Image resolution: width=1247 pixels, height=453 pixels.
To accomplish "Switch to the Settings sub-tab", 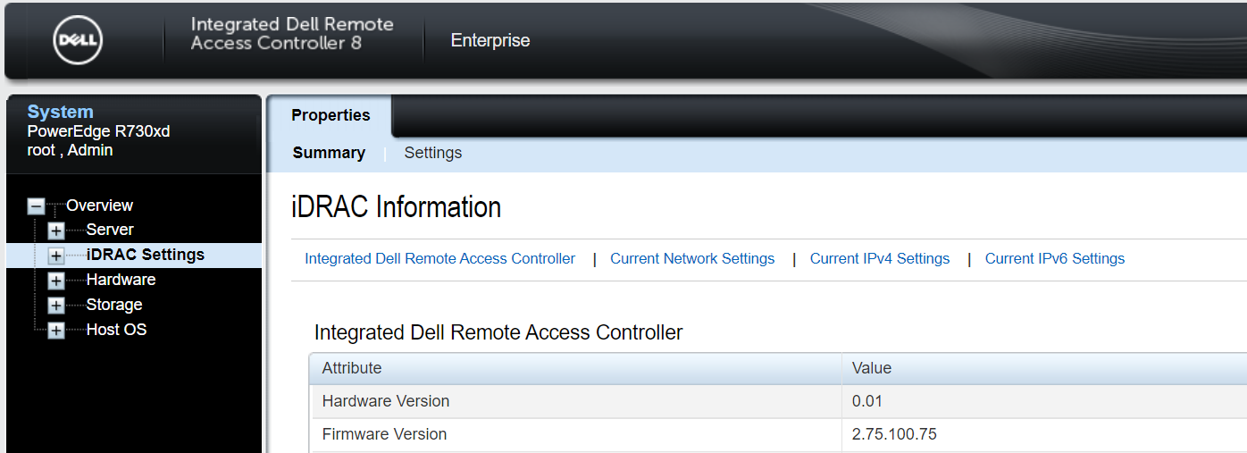I will pyautogui.click(x=433, y=153).
